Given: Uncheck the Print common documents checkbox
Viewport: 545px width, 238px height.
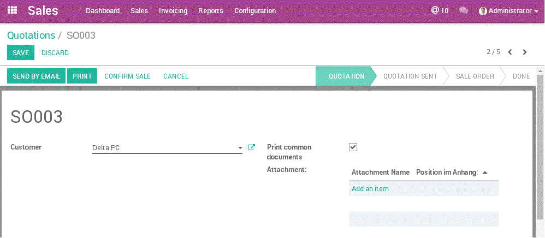Looking at the screenshot, I should [x=353, y=147].
